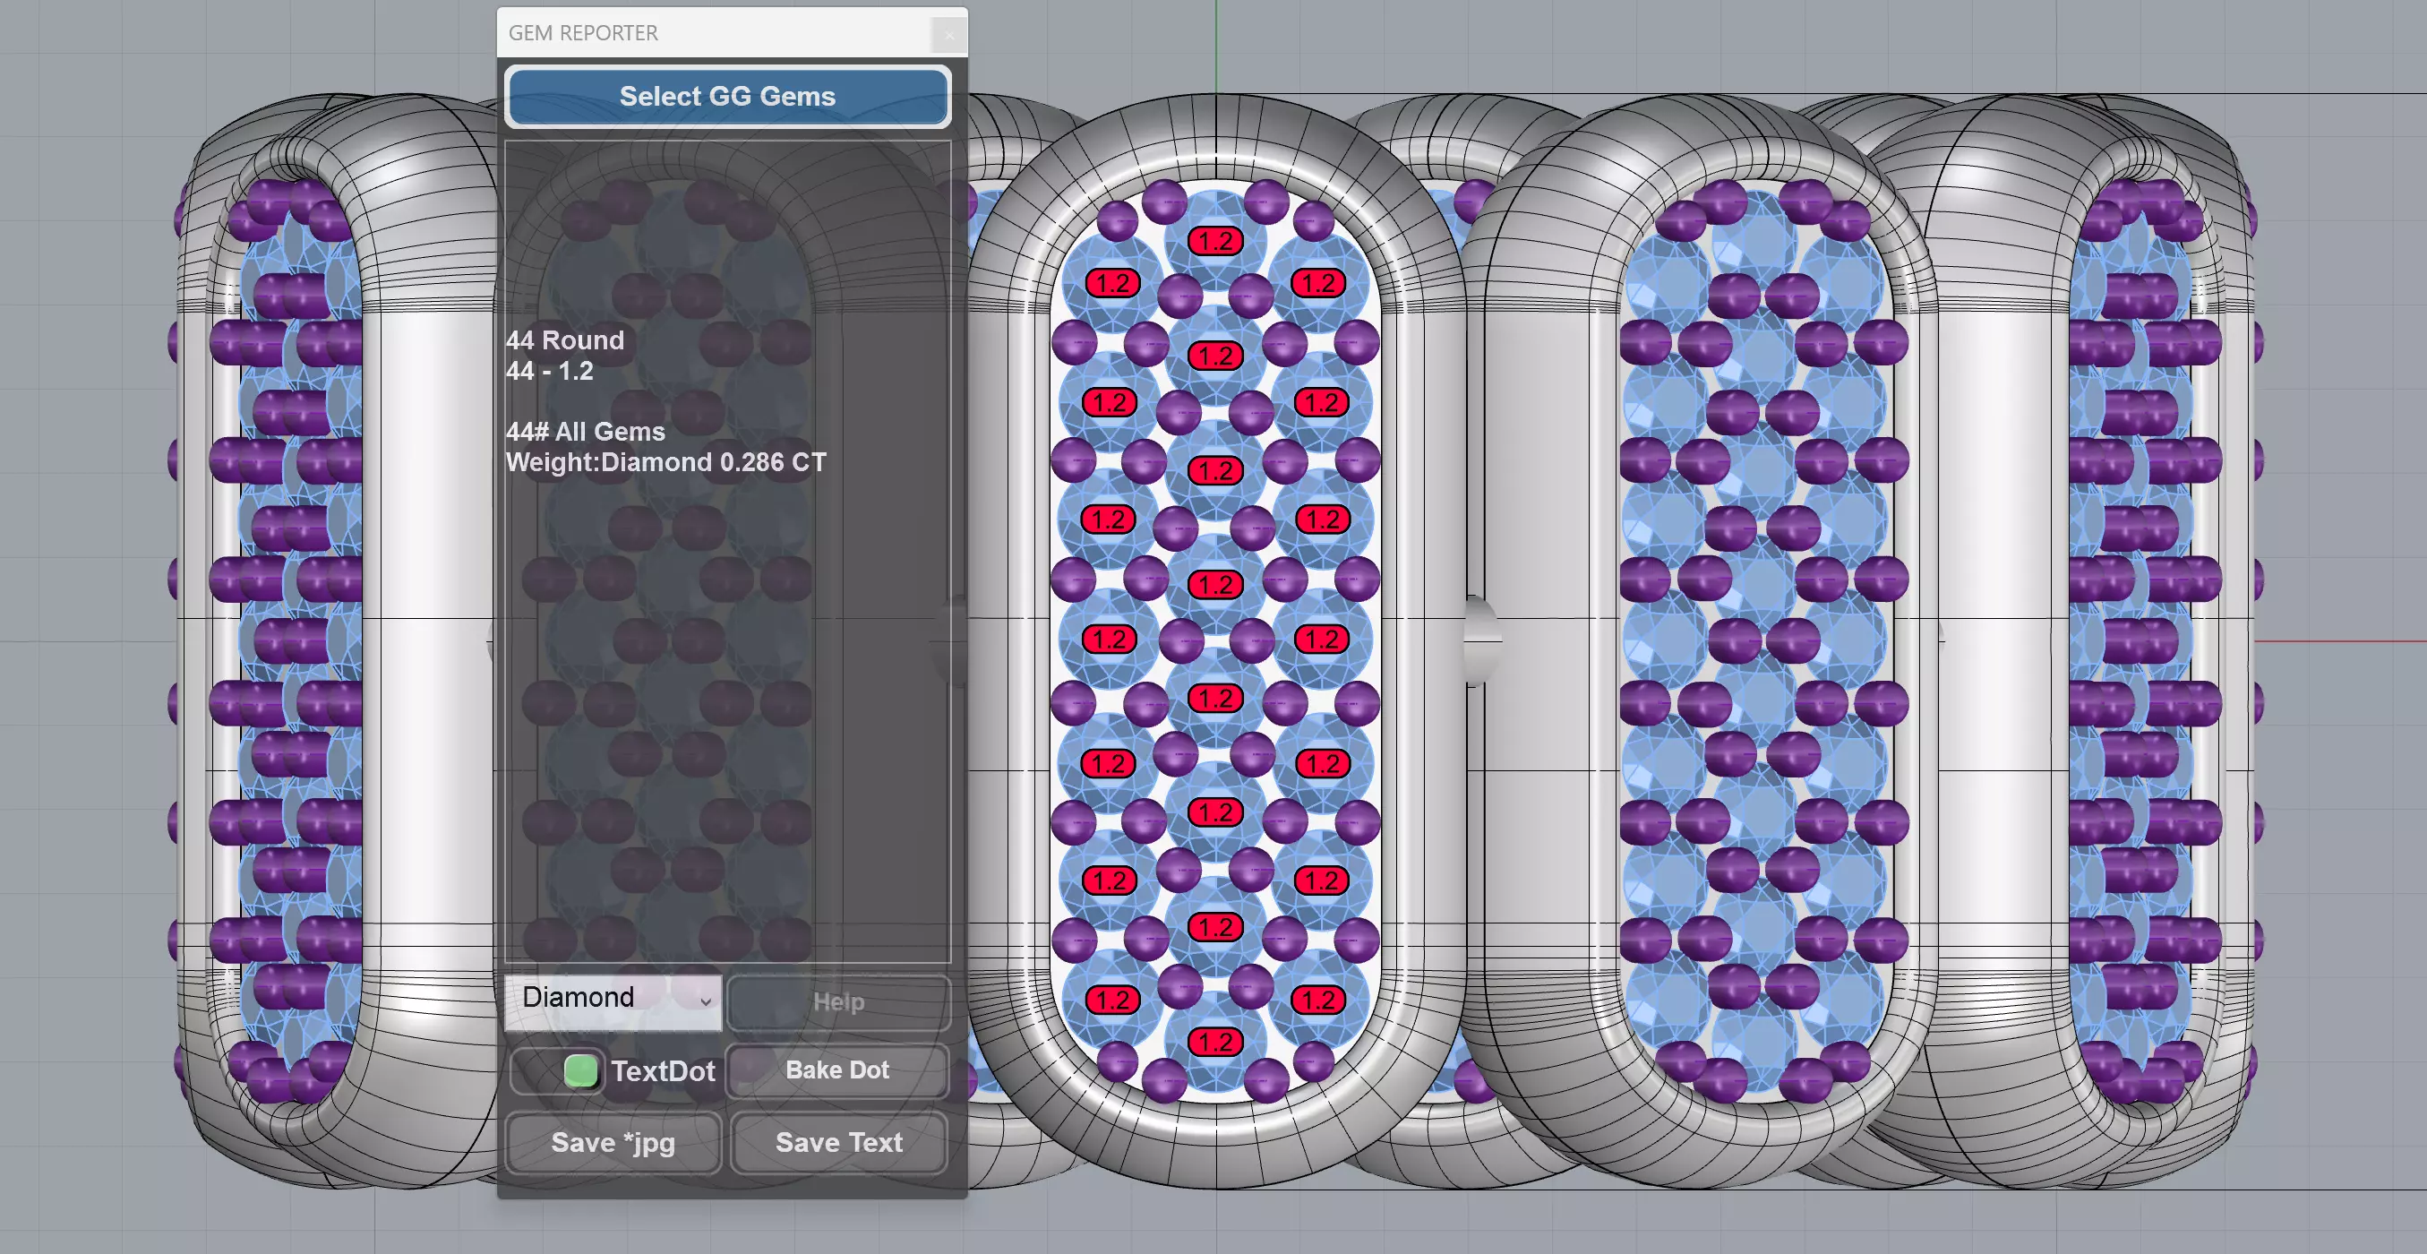Viewport: 2427px width, 1254px height.
Task: Open the Help button in Gem Reporter
Action: tap(837, 1002)
